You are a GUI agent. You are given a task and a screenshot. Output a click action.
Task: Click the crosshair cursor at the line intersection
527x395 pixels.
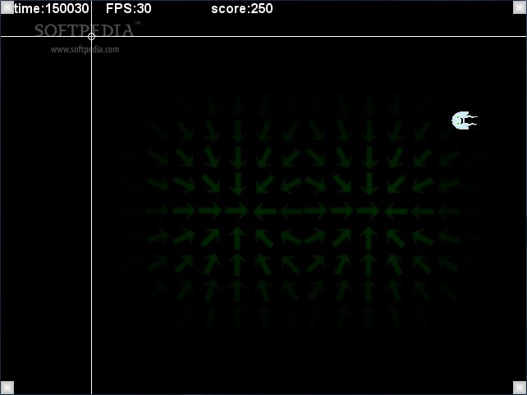[91, 36]
